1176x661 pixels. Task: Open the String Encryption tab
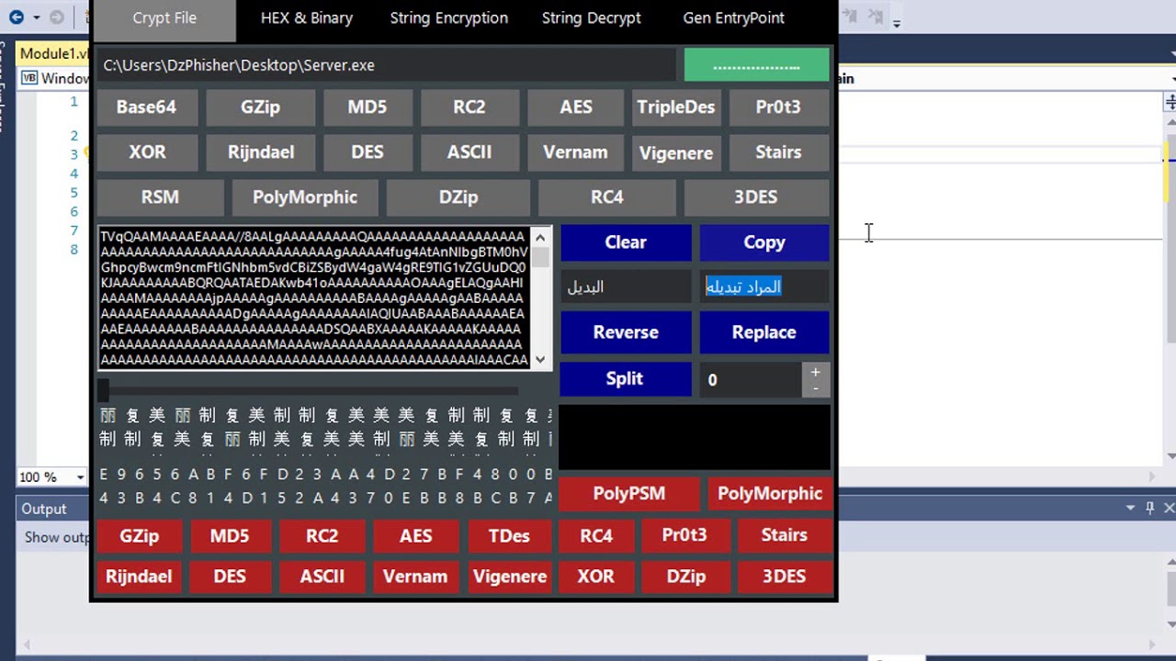(448, 18)
